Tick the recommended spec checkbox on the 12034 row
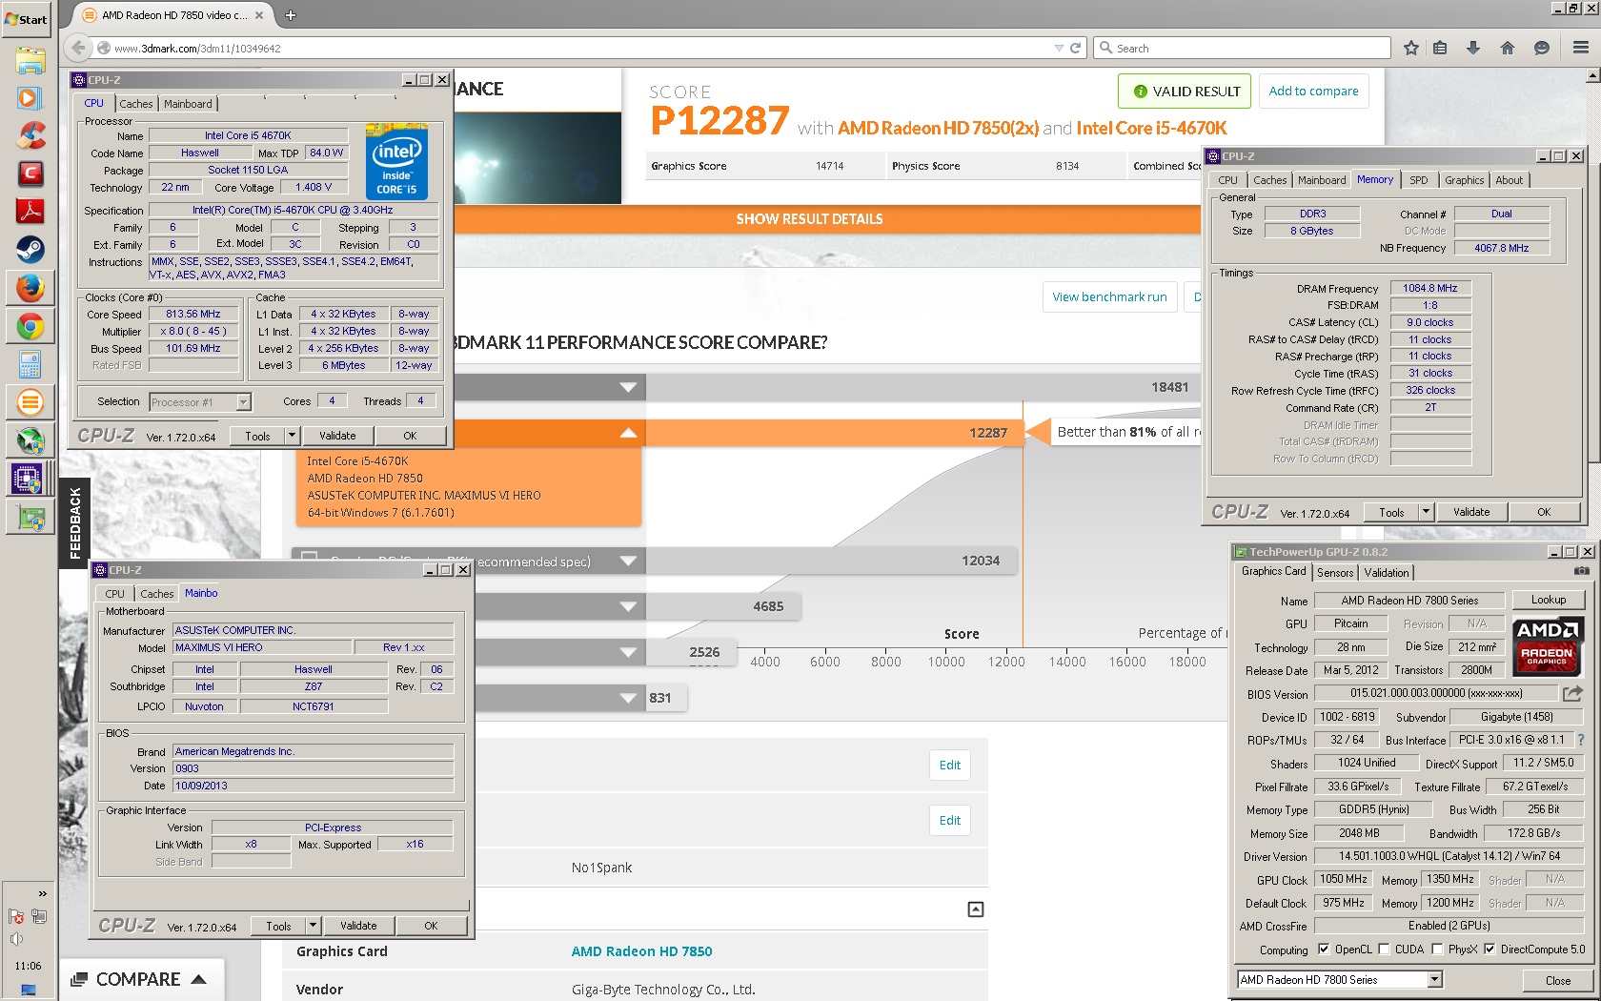 309,559
